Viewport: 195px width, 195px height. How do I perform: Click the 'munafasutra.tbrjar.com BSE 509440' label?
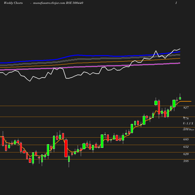[58, 3]
